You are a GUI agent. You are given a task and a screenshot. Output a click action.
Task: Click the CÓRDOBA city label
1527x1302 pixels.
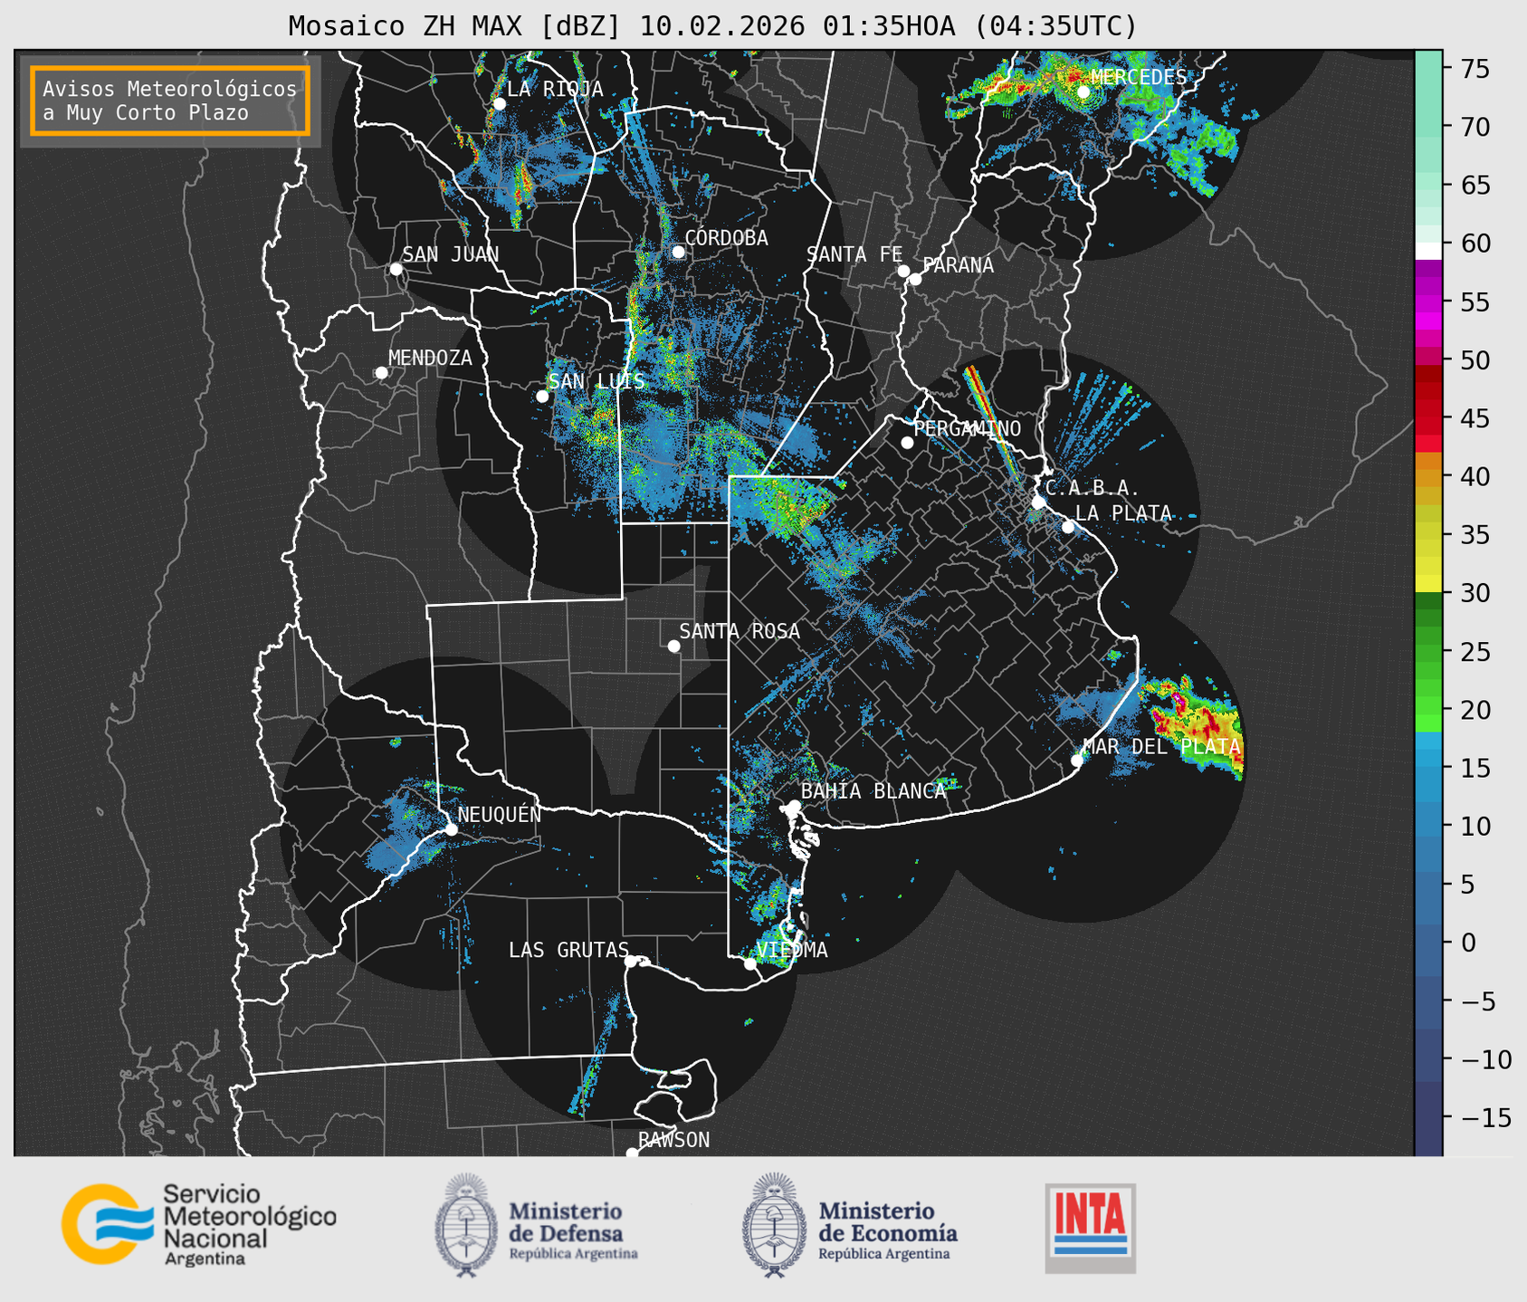pos(726,238)
